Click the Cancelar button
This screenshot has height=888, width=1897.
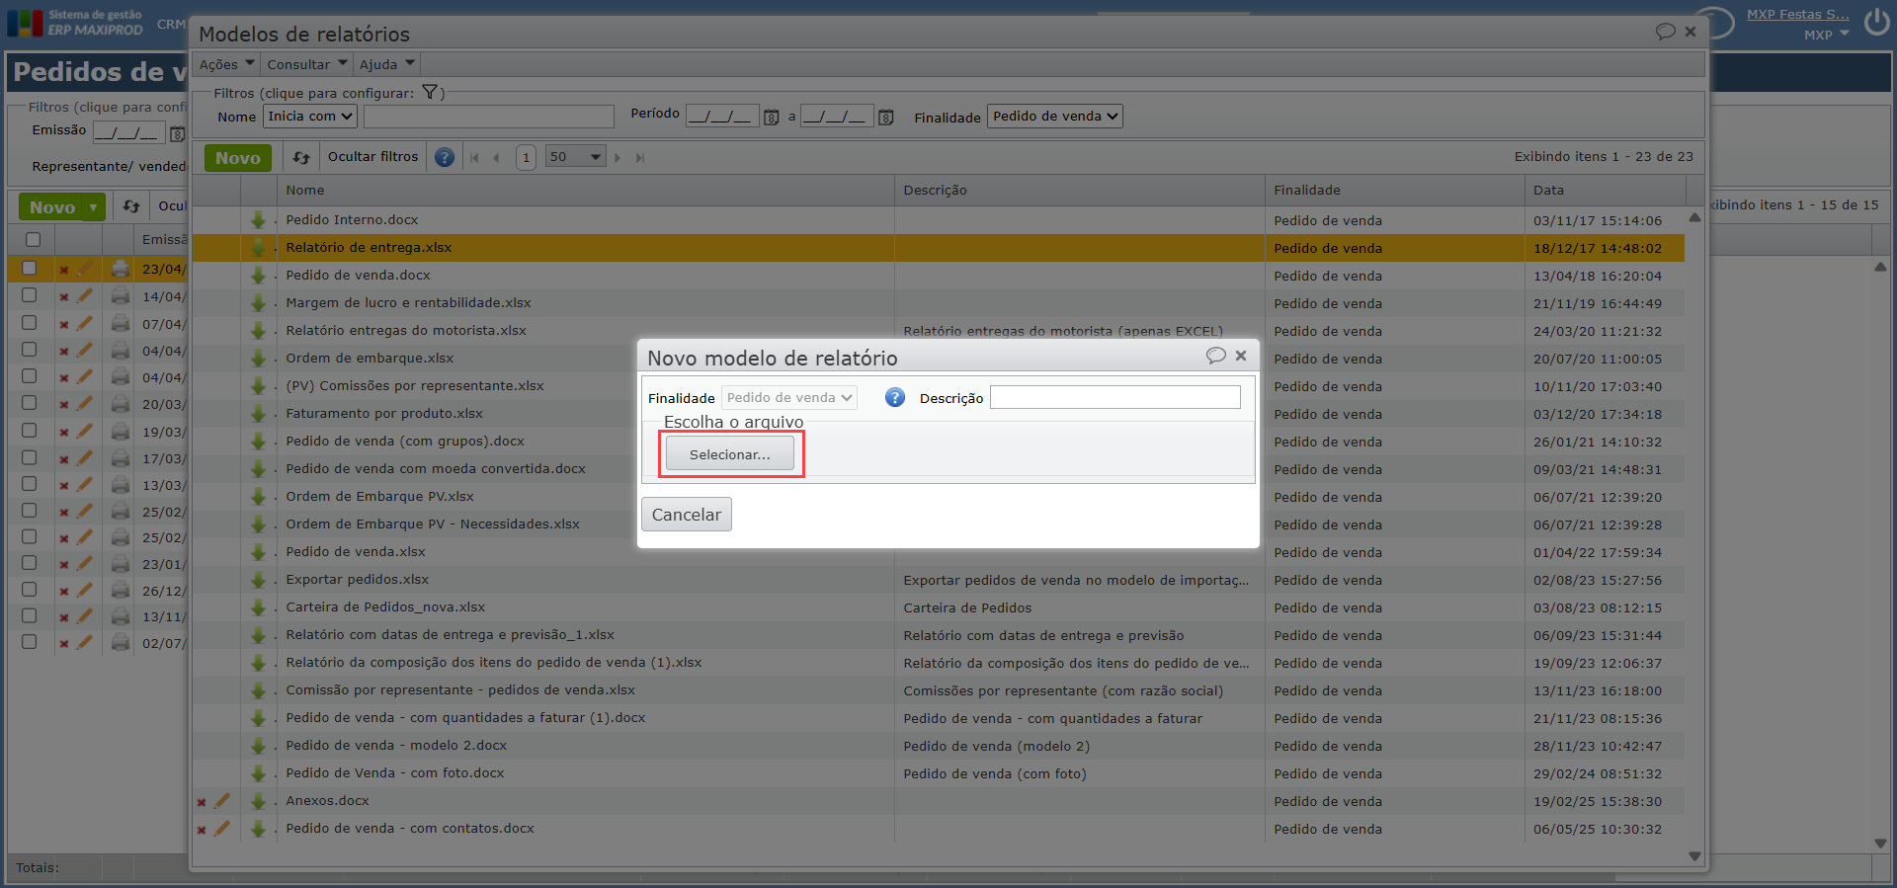(686, 515)
